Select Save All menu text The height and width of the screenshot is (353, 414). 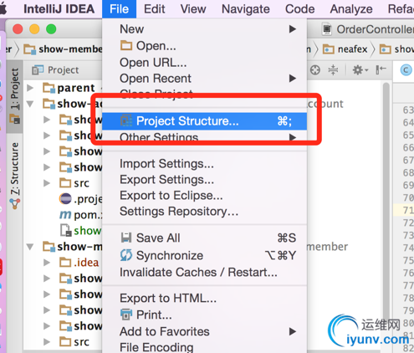(158, 238)
